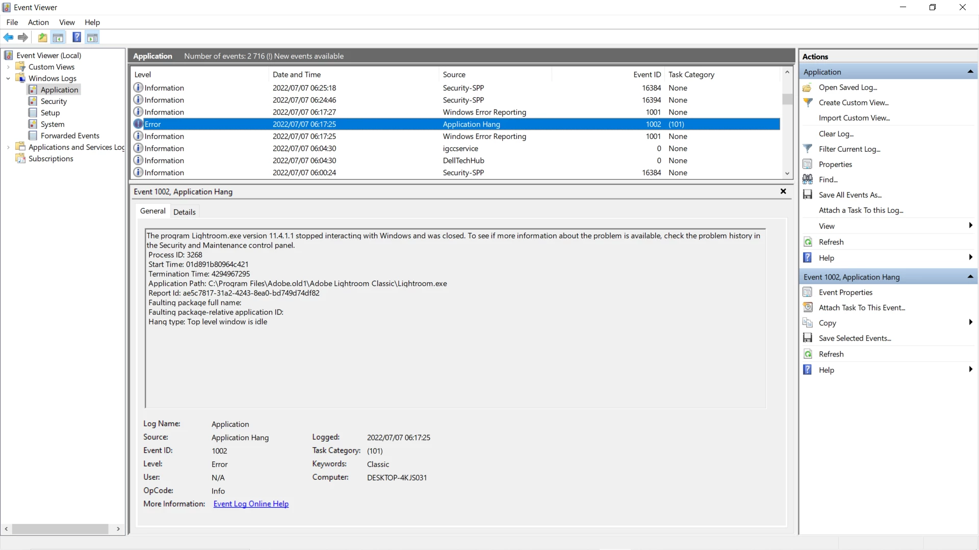Switch to the Details tab
Viewport: 979px width, 550px height.
point(184,212)
